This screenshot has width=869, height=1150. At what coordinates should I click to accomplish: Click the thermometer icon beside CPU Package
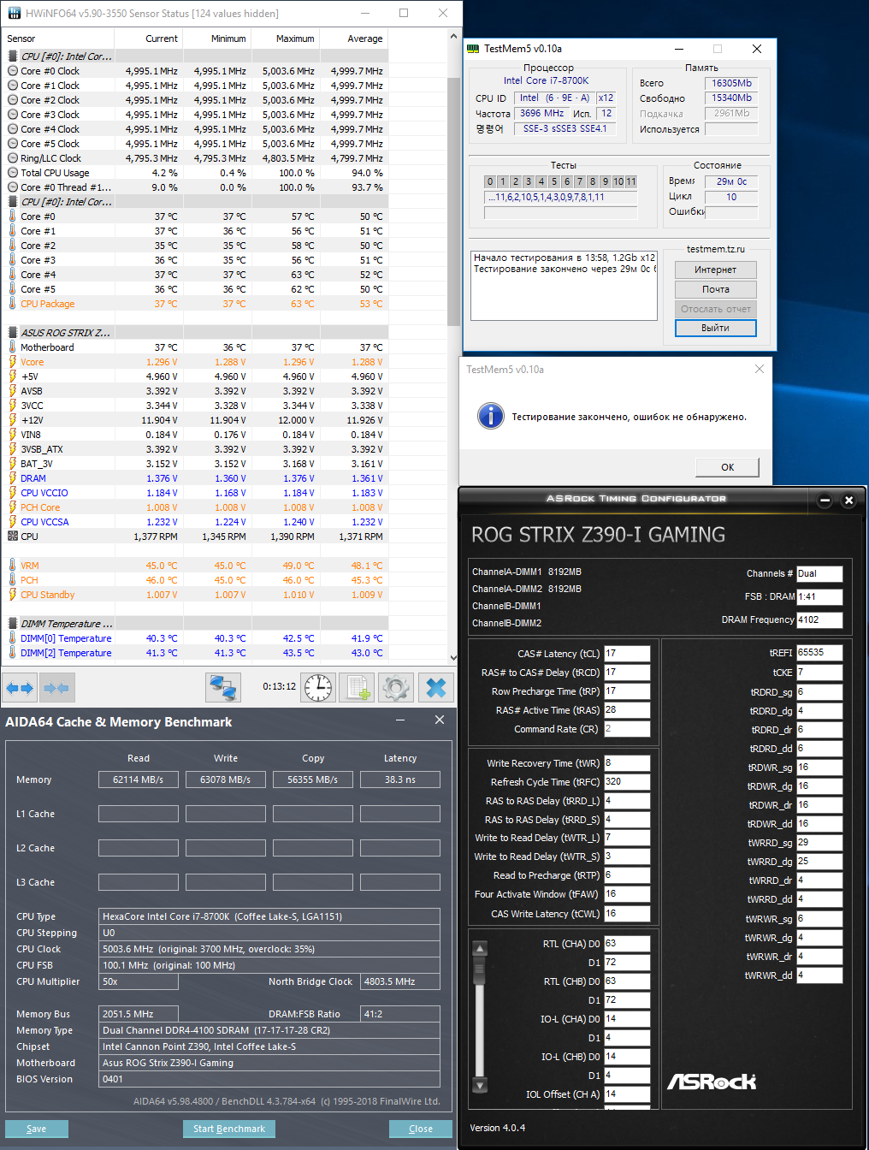click(x=12, y=304)
